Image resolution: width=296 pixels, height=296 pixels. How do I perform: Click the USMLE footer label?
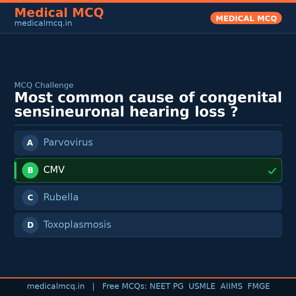pyautogui.click(x=202, y=286)
